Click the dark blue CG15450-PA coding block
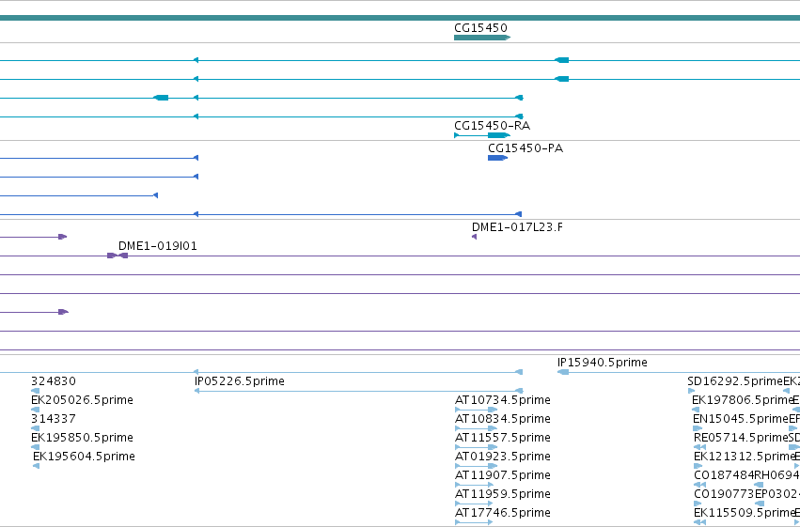This screenshot has width=800, height=527. [497, 158]
